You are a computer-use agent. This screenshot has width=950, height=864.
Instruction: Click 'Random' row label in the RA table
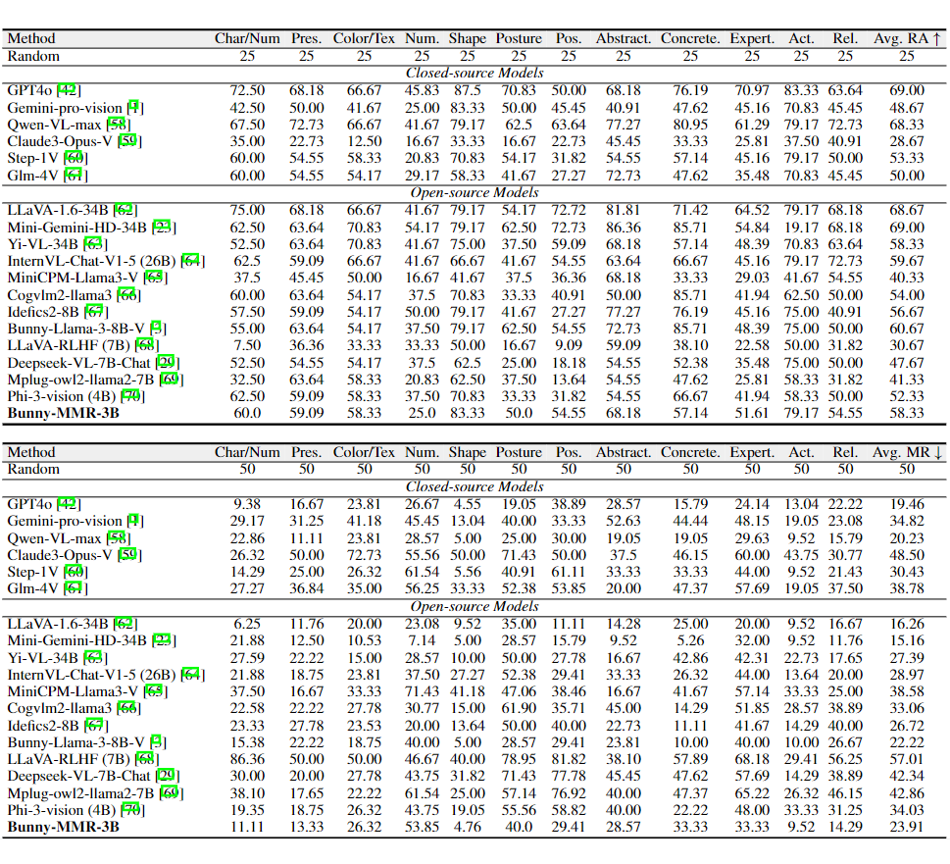(33, 56)
